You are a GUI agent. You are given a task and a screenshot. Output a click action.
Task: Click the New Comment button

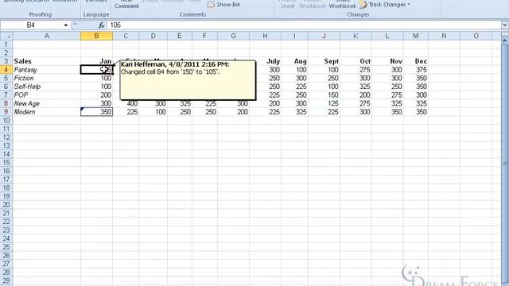click(x=126, y=4)
